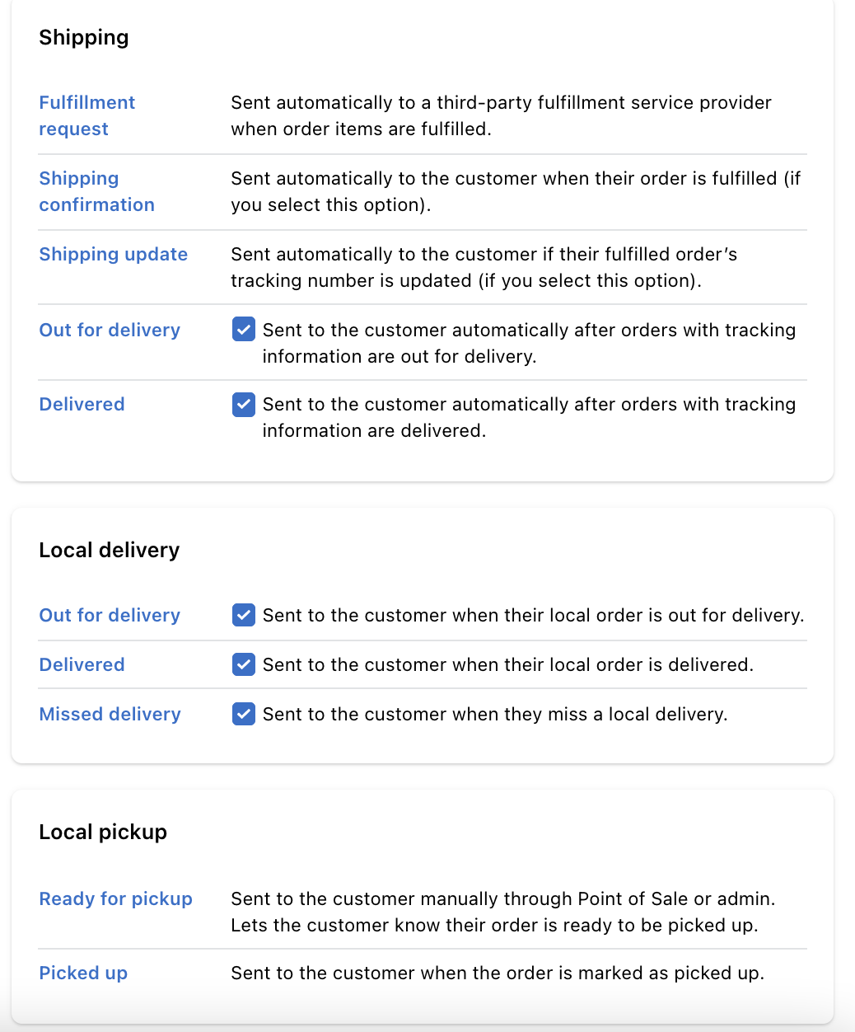Click the 'local order is delivered' label text
Viewport: 855px width, 1032px height.
pos(508,664)
